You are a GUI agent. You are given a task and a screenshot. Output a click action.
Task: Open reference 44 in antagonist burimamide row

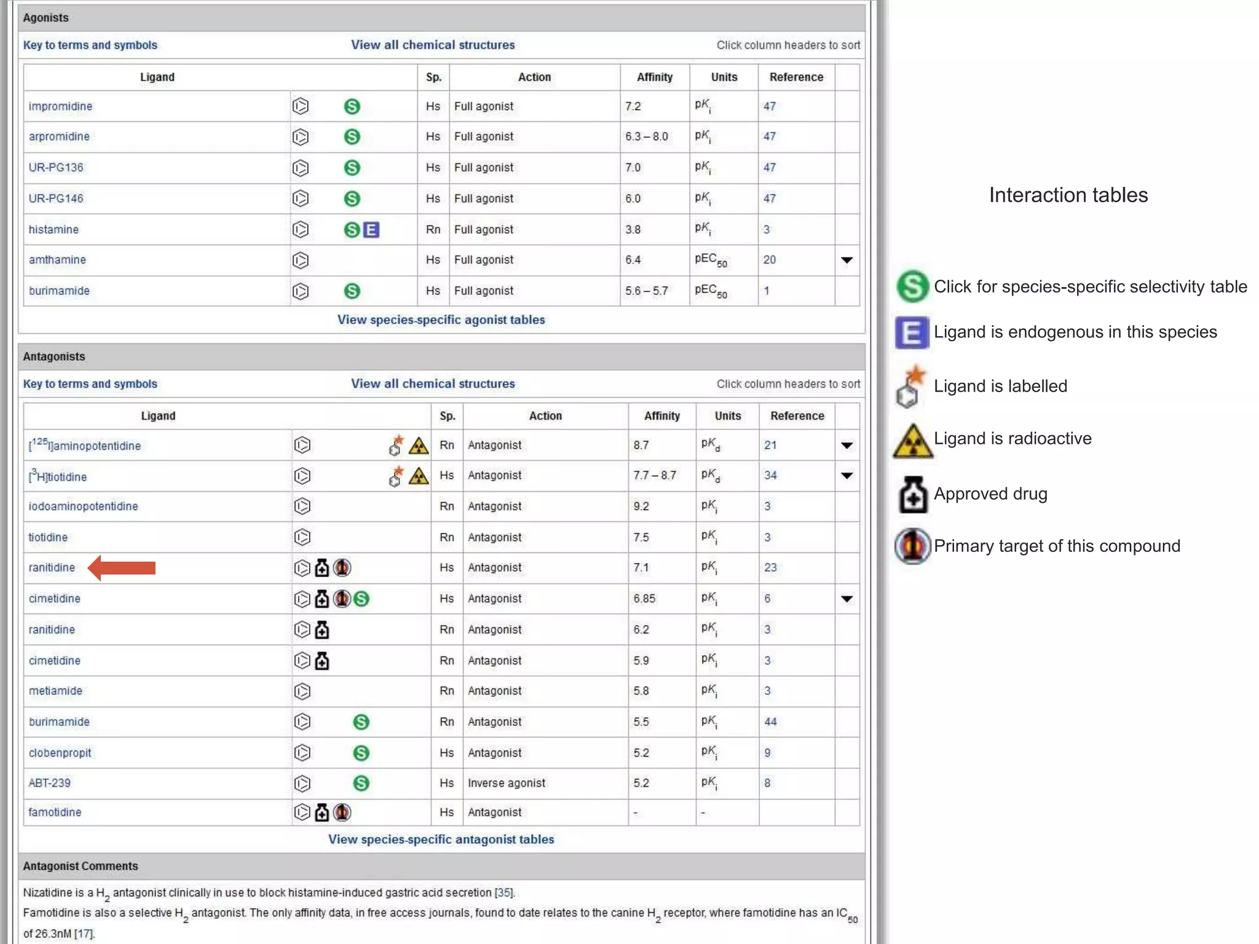click(770, 722)
